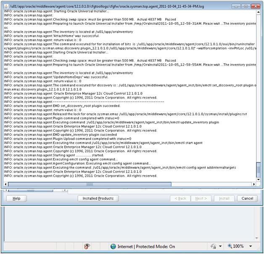Click the left arrow of the log horizontal scrollbar
The height and width of the screenshot is (254, 264).
5,184
